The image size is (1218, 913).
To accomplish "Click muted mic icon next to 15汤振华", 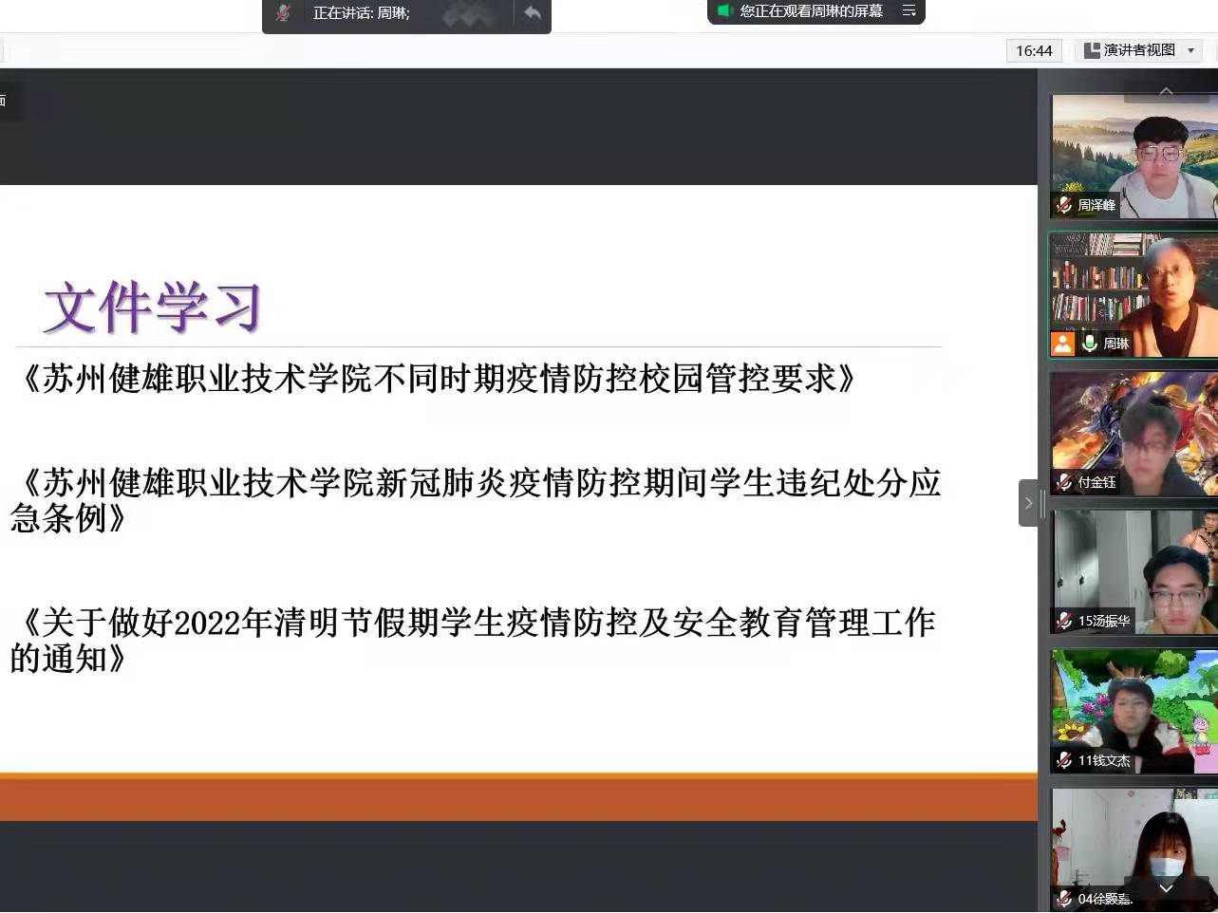I will coord(1064,621).
